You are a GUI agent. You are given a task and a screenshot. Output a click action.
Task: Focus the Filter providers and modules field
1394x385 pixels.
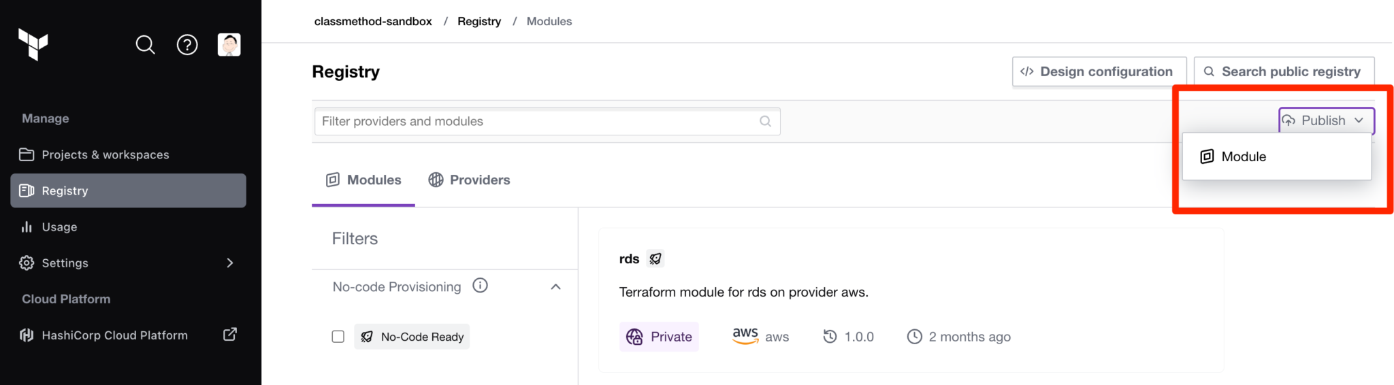pos(538,121)
